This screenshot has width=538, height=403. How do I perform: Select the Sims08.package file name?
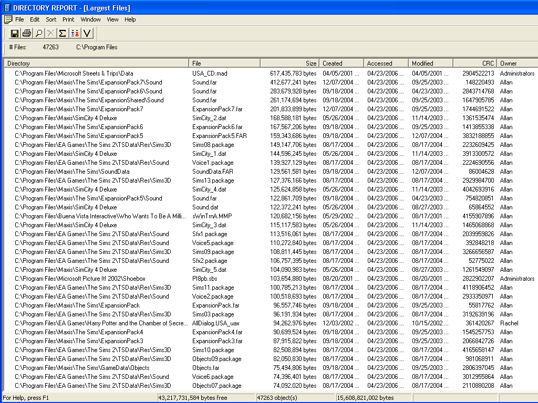(x=213, y=145)
